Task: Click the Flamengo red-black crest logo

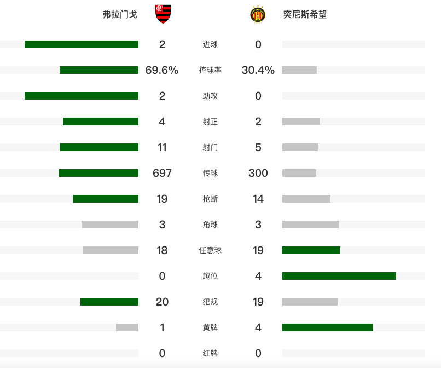Action: click(163, 14)
